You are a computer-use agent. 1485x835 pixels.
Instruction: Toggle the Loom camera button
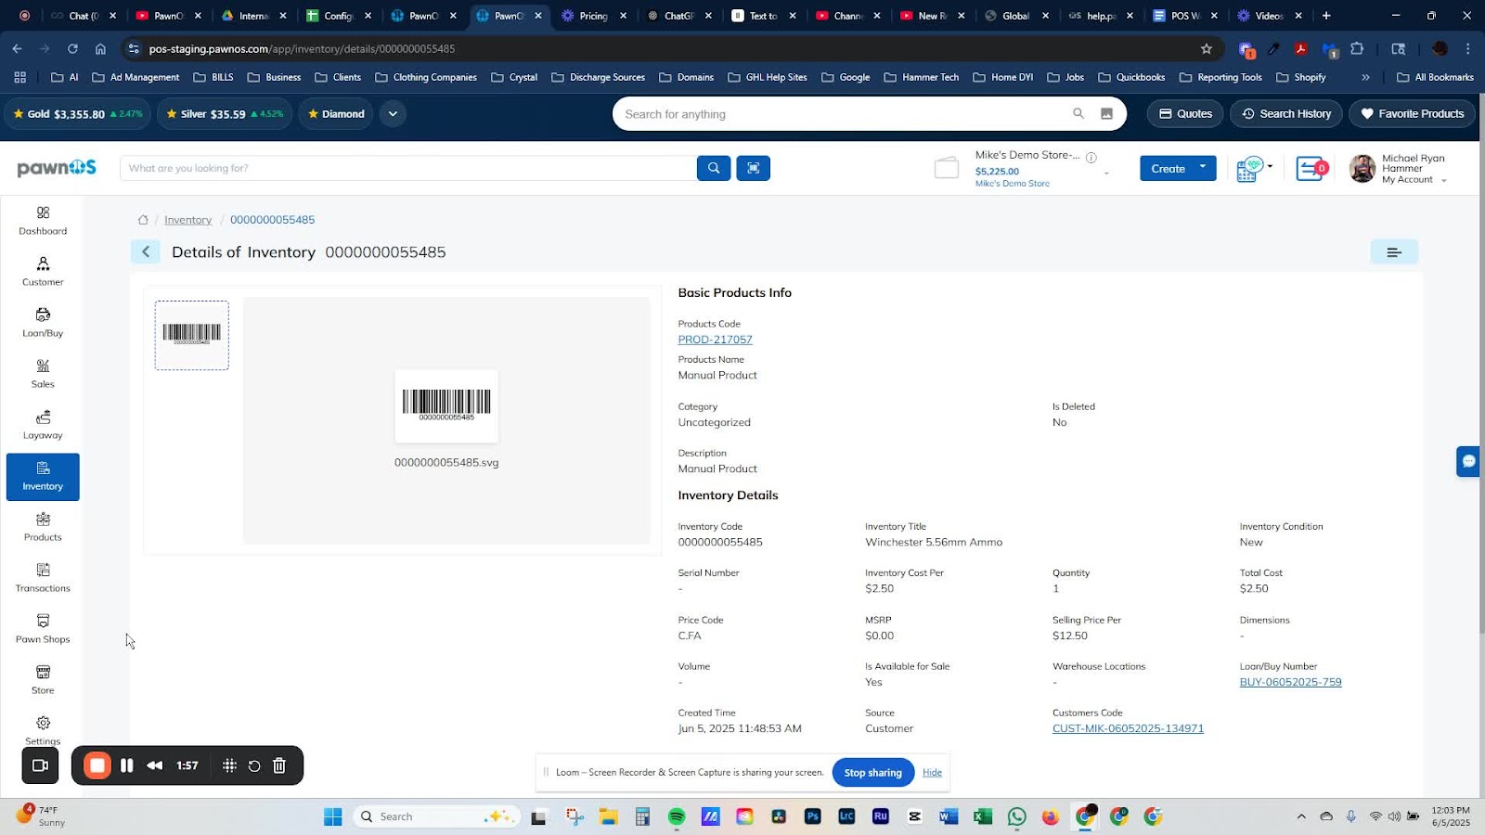coord(41,765)
